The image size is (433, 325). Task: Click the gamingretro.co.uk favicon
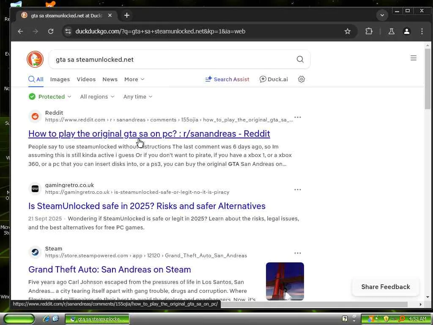(x=35, y=189)
